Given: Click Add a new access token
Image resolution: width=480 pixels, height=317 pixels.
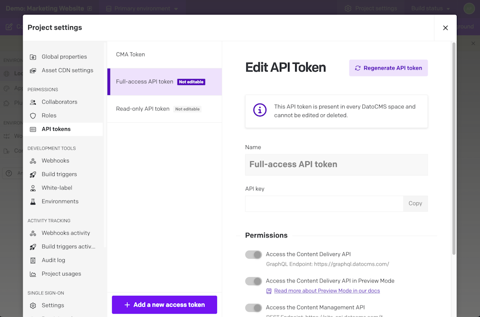Looking at the screenshot, I should pyautogui.click(x=164, y=305).
